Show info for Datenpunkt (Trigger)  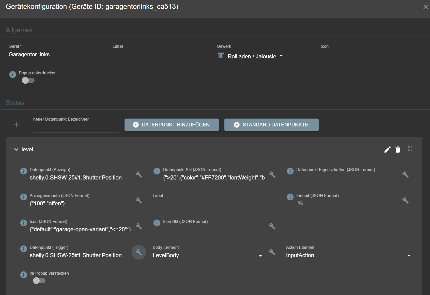pyautogui.click(x=24, y=249)
